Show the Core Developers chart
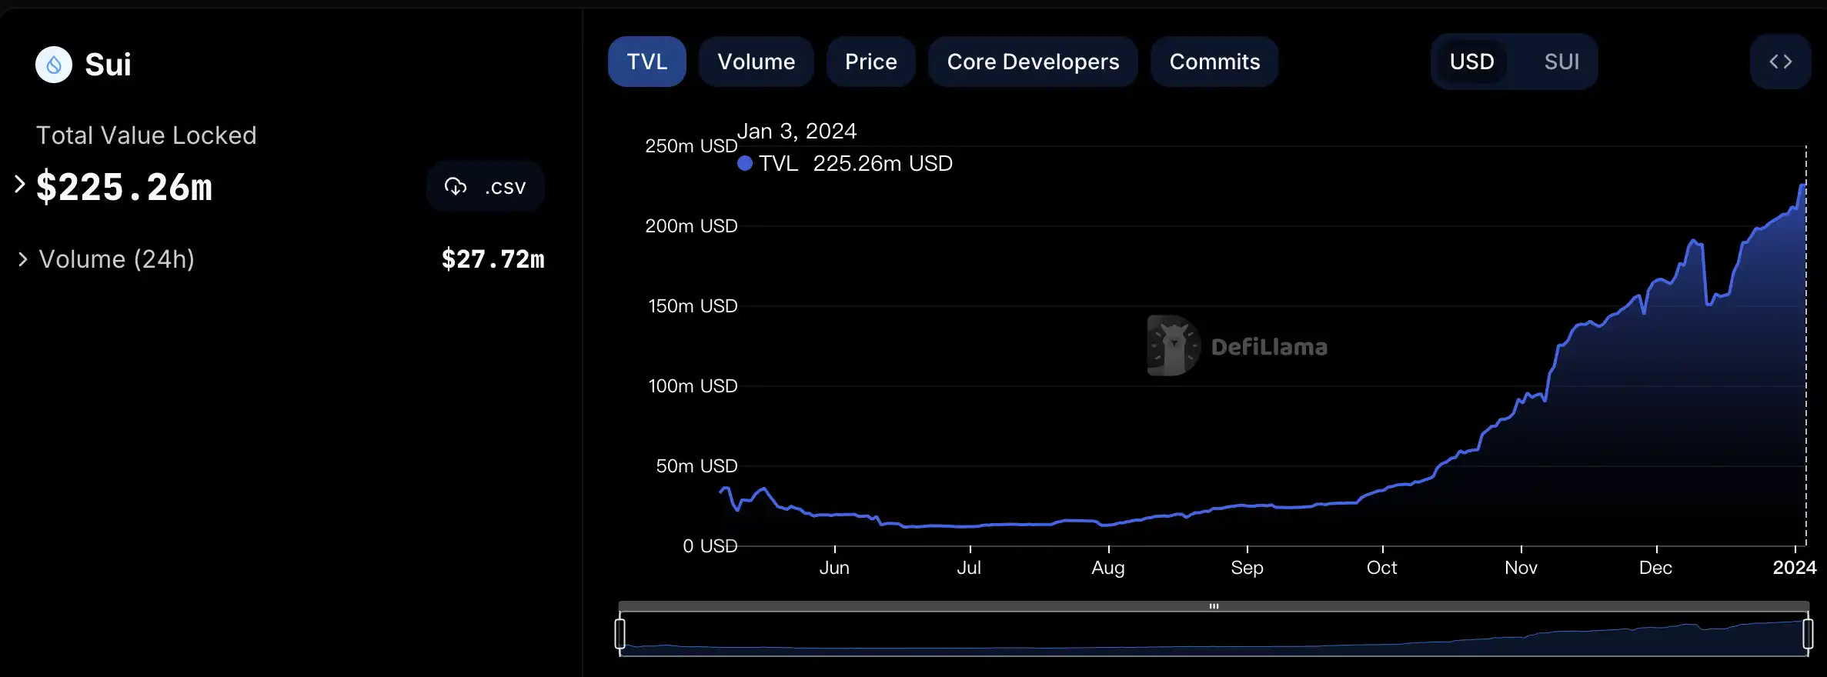 (x=1032, y=62)
